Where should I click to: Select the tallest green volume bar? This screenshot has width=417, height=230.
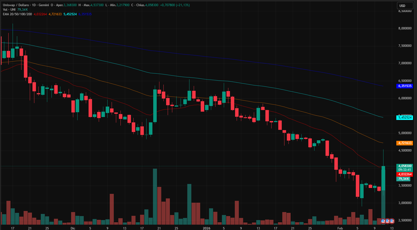(155, 197)
